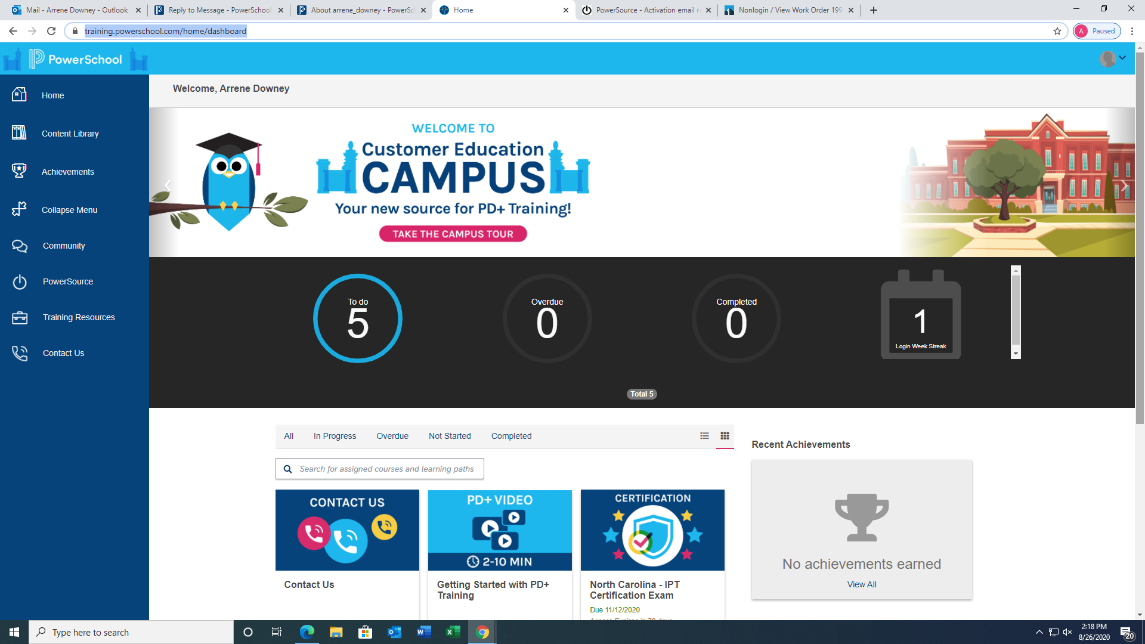
Task: Launch PowerSource from the sidebar
Action: 68,281
